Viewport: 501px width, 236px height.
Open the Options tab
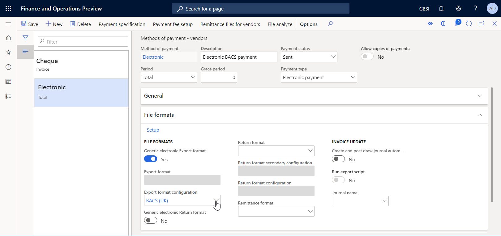click(x=309, y=24)
